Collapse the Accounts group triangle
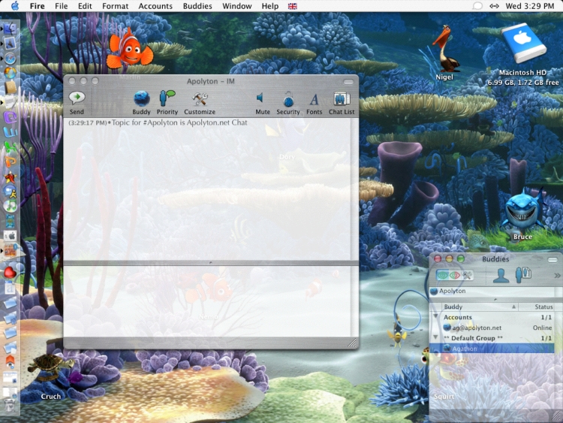Viewport: 563px width, 423px height. click(x=436, y=317)
